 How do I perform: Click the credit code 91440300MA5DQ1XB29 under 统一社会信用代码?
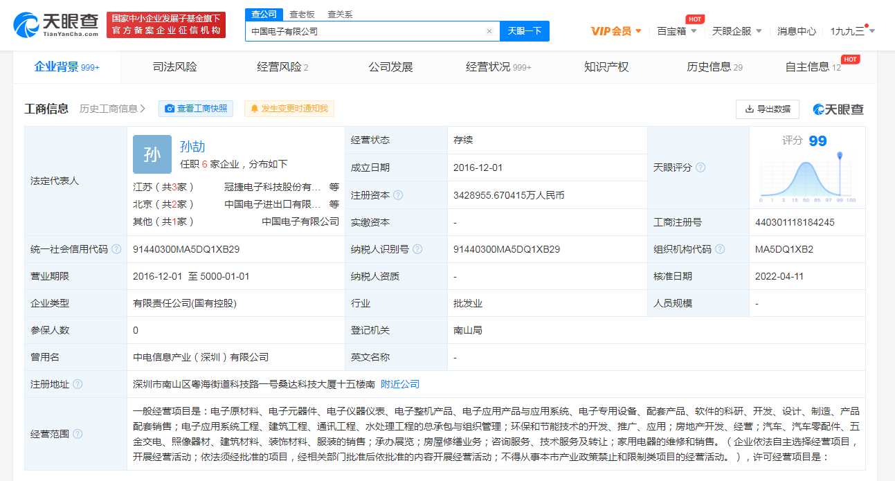pos(186,249)
